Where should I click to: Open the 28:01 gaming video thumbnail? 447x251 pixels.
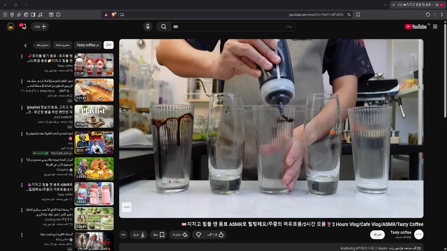tap(94, 143)
